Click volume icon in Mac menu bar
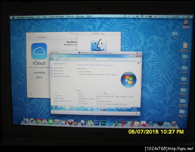This screenshot has height=152, width=195. [137, 16]
